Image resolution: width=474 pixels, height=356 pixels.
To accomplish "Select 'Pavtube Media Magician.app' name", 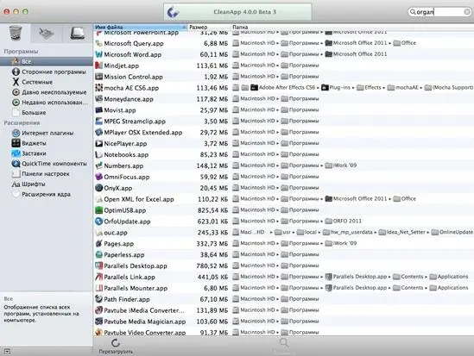I will [x=144, y=322].
